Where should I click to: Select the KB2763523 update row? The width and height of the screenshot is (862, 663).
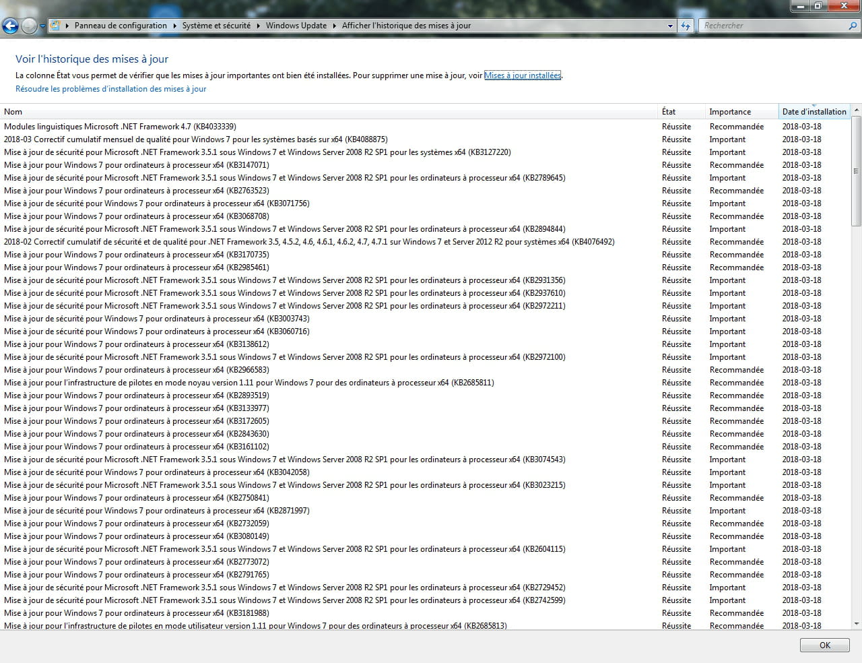pyautogui.click(x=426, y=191)
